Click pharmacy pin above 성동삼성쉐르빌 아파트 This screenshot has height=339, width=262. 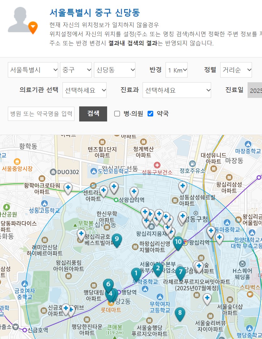click(x=183, y=187)
